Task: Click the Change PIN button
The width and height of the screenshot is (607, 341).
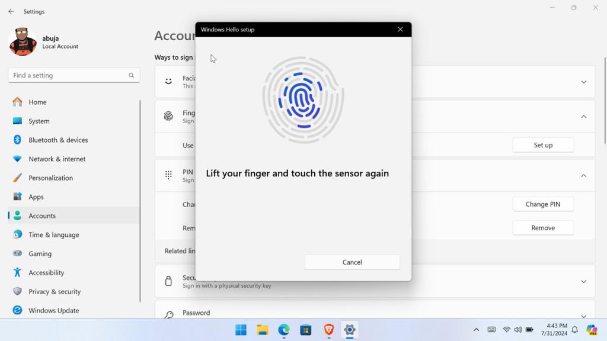Action: click(x=542, y=204)
